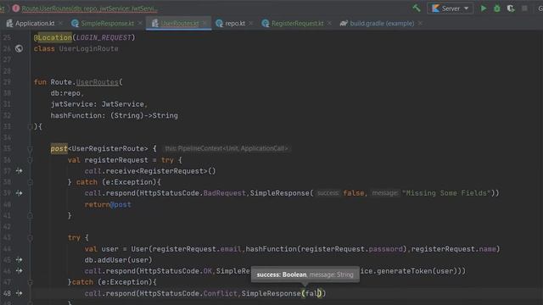Click 'generateToken(user)' on line 46
Screen dimensions: 543x305
417,271
